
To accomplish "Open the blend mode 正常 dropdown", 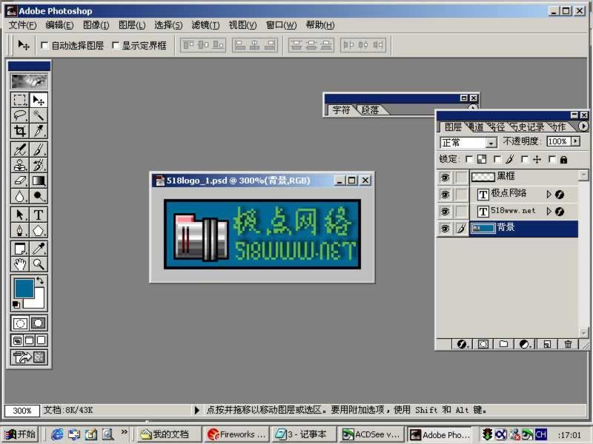I will pyautogui.click(x=491, y=143).
